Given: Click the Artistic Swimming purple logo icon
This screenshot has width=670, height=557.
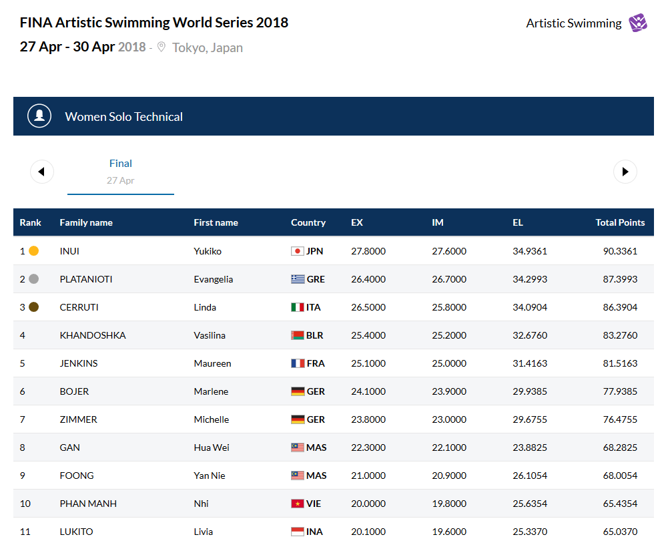Looking at the screenshot, I should tap(638, 23).
